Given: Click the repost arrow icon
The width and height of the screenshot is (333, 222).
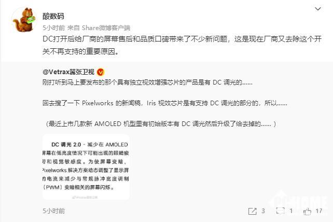Looking at the screenshot, I should pyautogui.click(x=252, y=211).
